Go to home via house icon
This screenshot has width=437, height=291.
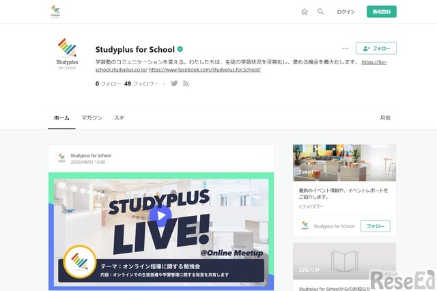click(305, 12)
